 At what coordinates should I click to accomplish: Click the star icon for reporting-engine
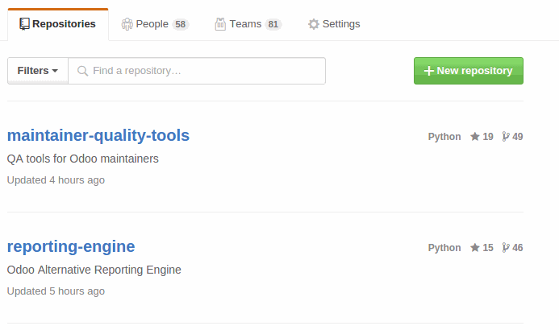[476, 248]
